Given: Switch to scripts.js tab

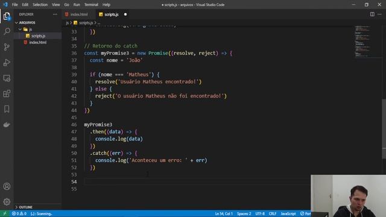Looking at the screenshot, I should pyautogui.click(x=111, y=14).
